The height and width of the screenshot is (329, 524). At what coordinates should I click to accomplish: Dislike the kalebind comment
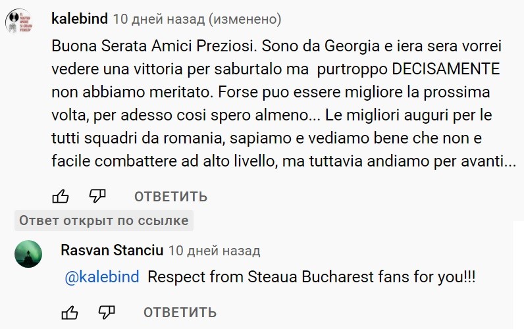[97, 196]
